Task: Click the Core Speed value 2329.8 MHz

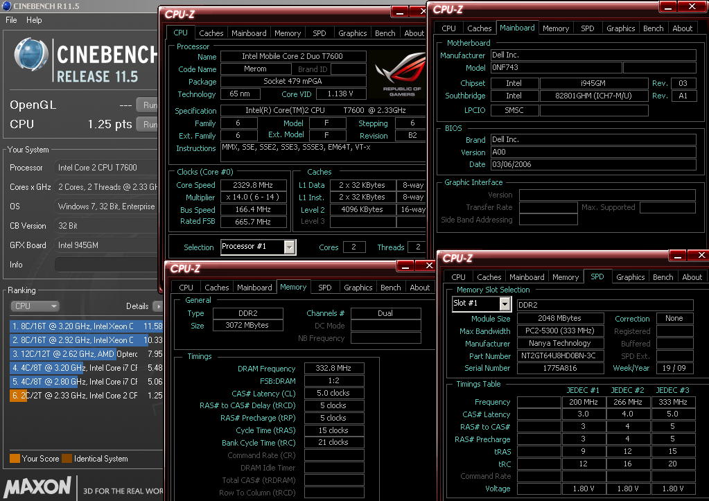Action: pyautogui.click(x=253, y=185)
